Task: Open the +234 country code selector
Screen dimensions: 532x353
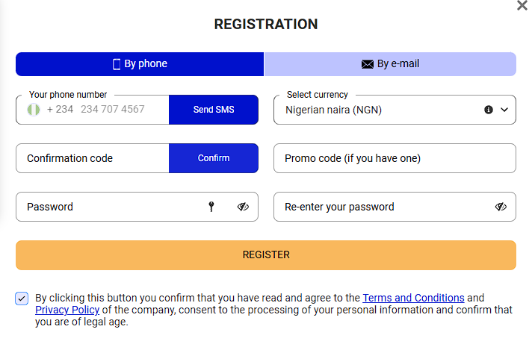Action: coord(60,109)
